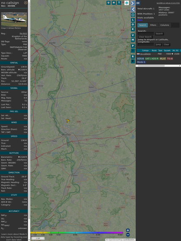Switch to the Columns tab
The height and width of the screenshot is (241, 181).
tap(164, 25)
